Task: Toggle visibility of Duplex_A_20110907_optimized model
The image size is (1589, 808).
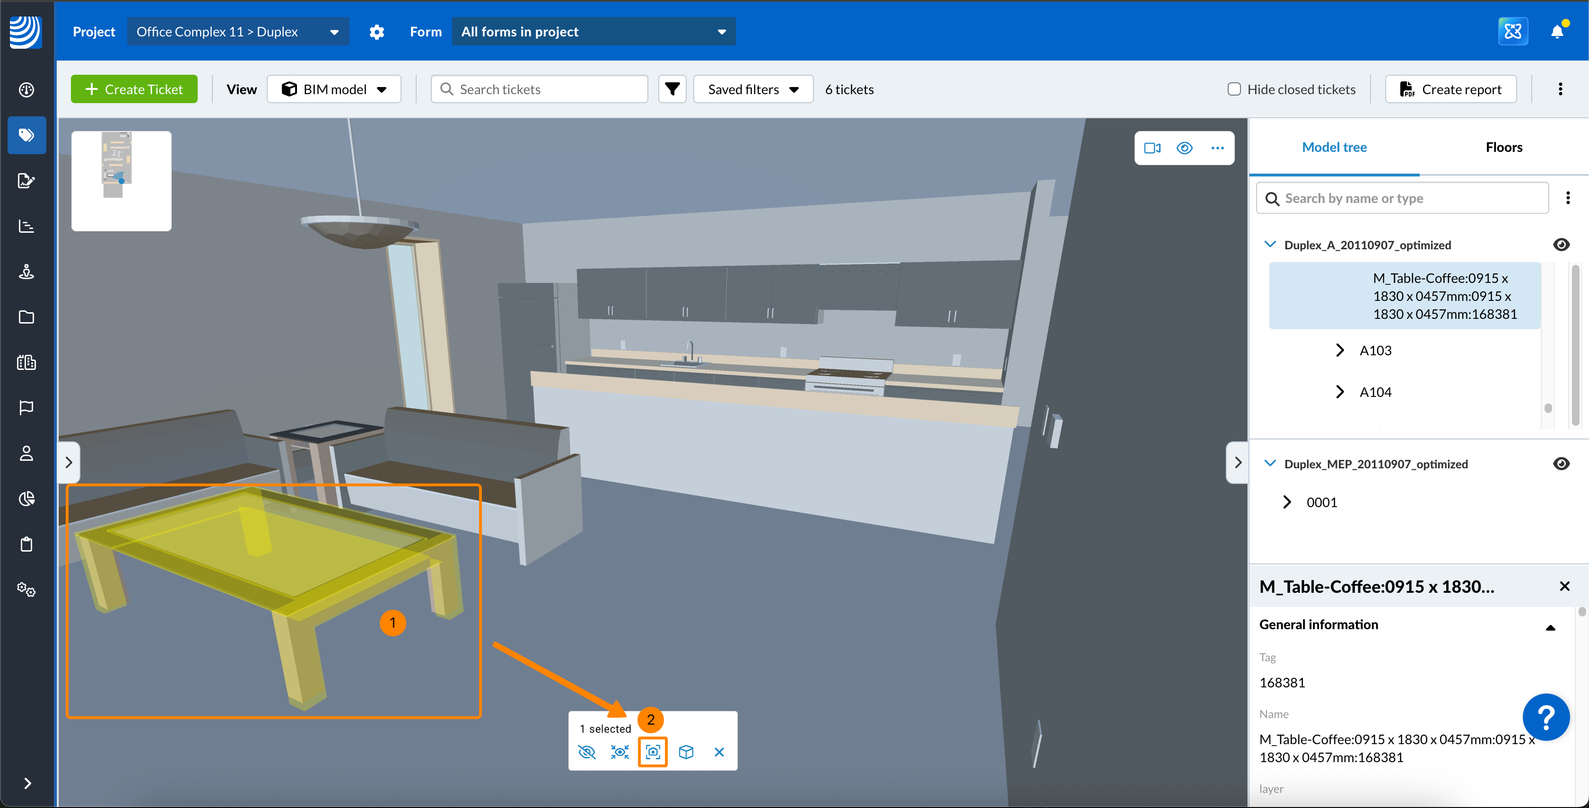Action: [1561, 245]
